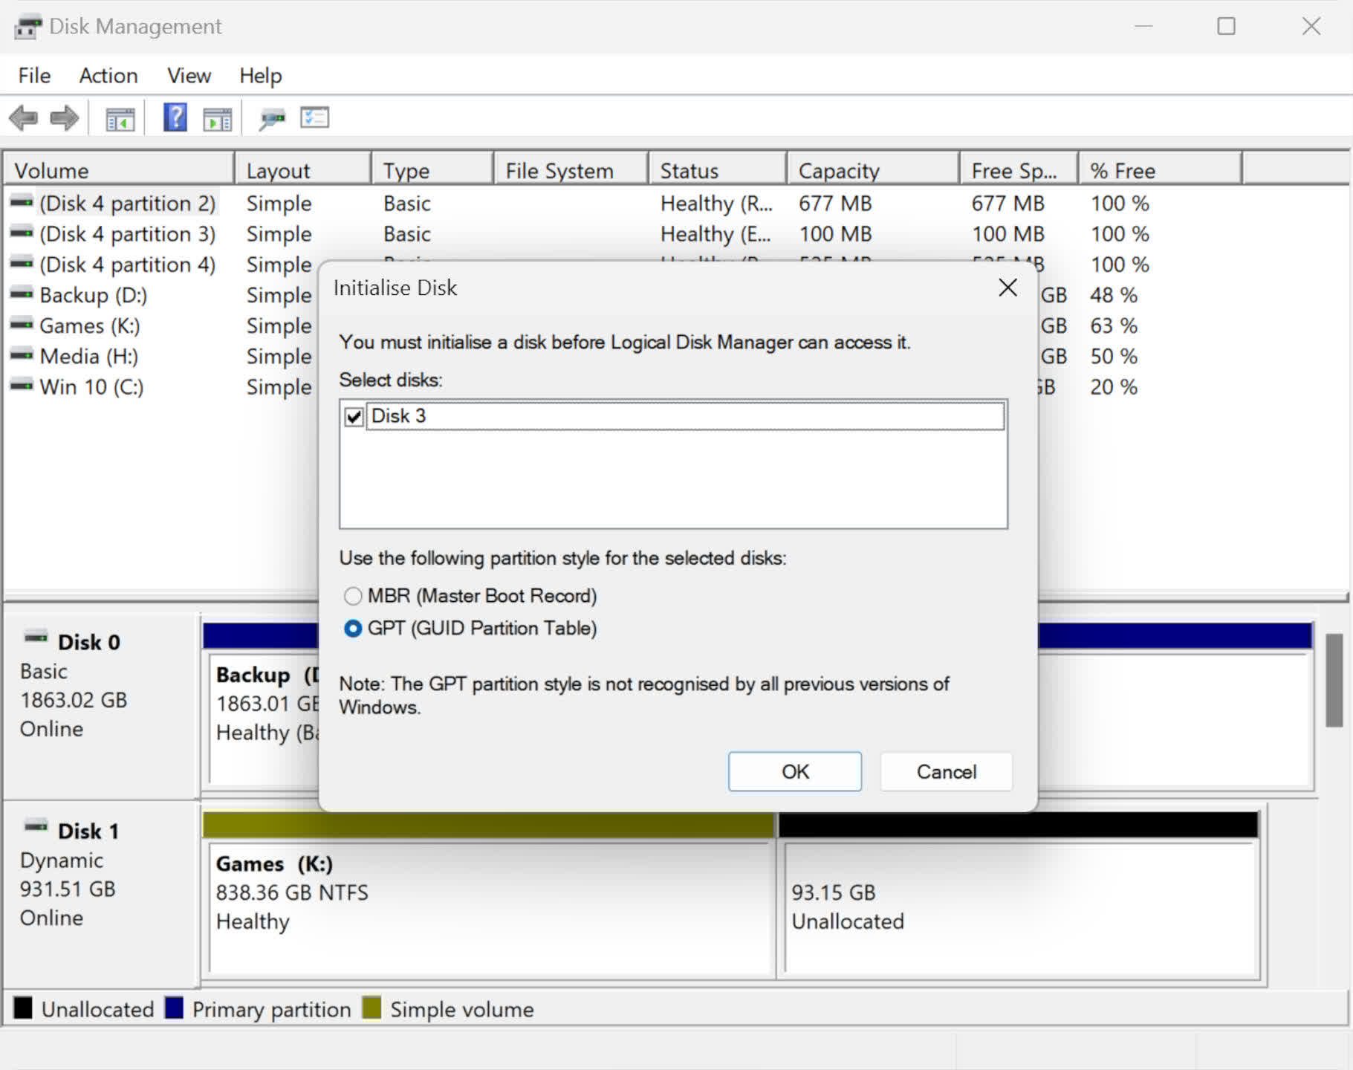Image resolution: width=1353 pixels, height=1070 pixels.
Task: Sort by the Volume column header
Action: (x=119, y=170)
